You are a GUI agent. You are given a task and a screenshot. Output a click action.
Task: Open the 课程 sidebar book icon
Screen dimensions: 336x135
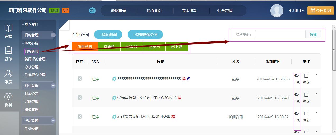(8, 28)
